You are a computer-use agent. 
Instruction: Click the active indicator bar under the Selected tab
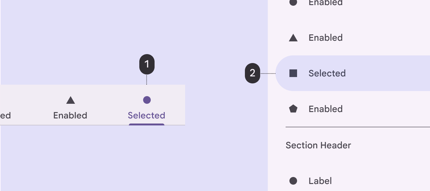tap(147, 124)
